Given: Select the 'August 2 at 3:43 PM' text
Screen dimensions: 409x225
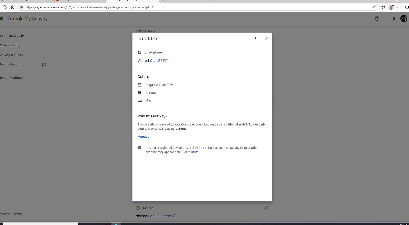Looking at the screenshot, I should [x=159, y=85].
